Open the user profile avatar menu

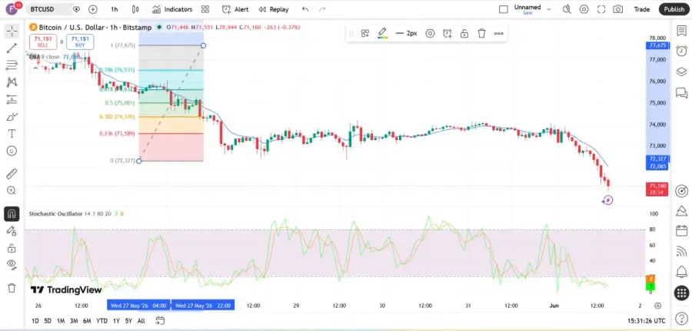[x=12, y=8]
